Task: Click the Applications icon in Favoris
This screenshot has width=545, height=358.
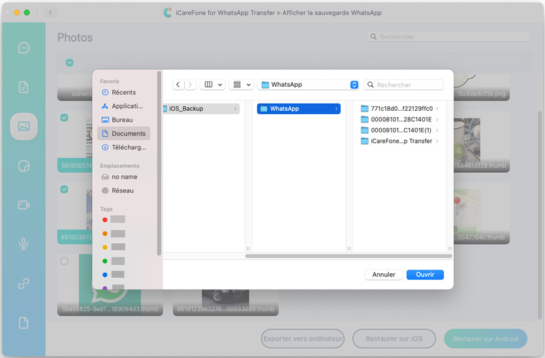Action: pos(105,106)
